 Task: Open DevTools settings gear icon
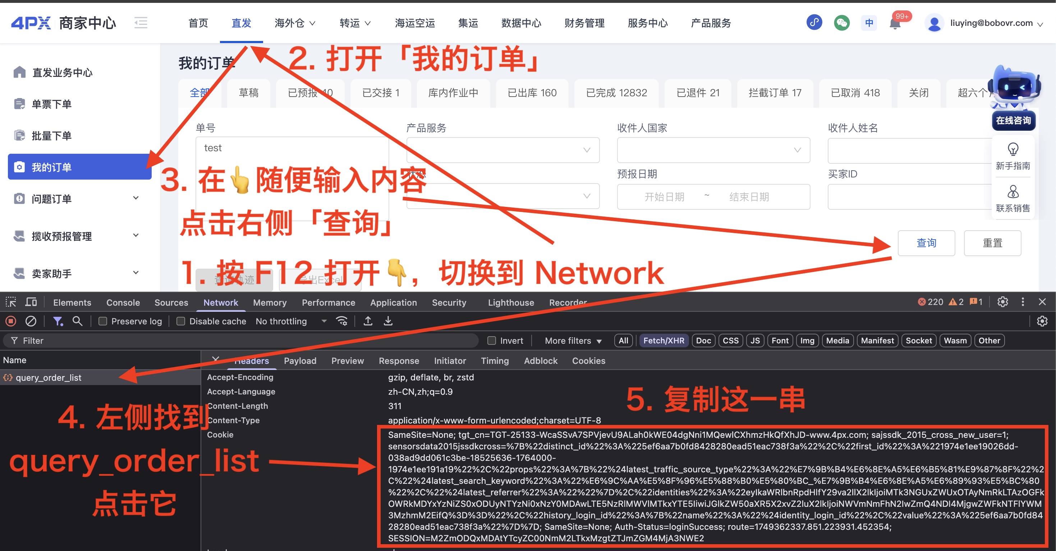1002,302
